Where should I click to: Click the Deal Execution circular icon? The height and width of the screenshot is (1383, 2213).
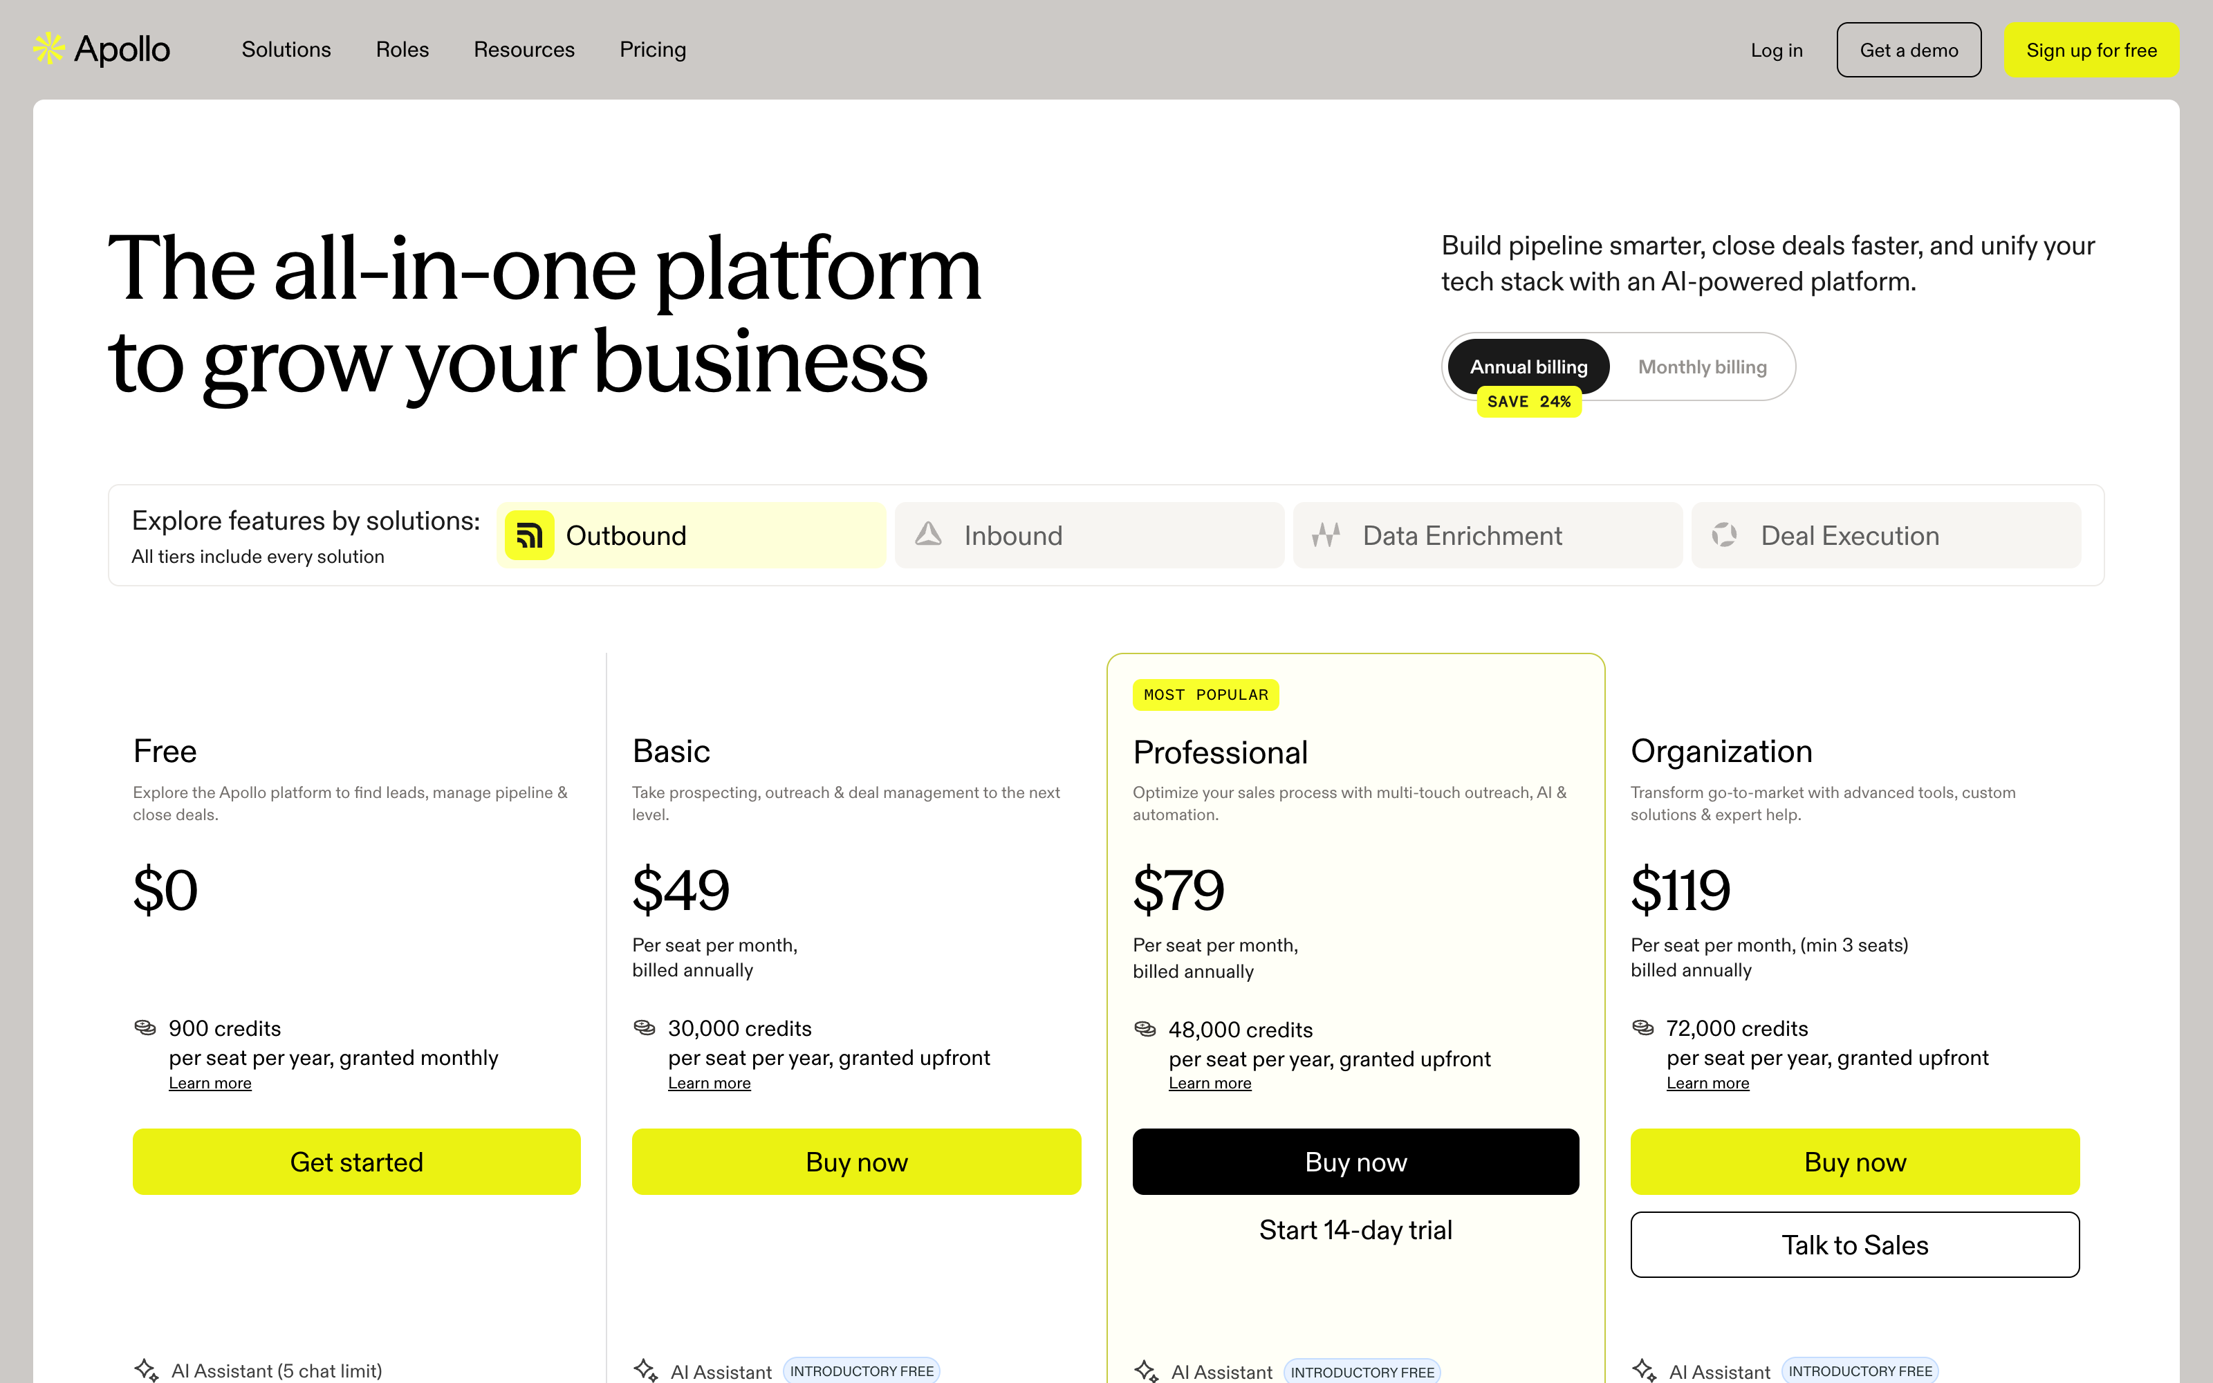(x=1725, y=534)
